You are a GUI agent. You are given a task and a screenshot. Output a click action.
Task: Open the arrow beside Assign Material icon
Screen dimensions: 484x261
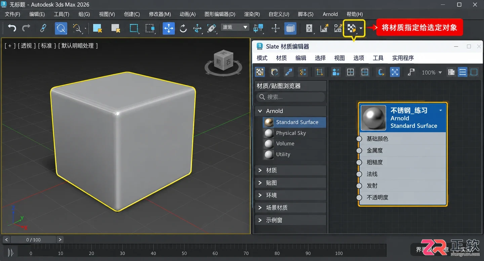(361, 28)
